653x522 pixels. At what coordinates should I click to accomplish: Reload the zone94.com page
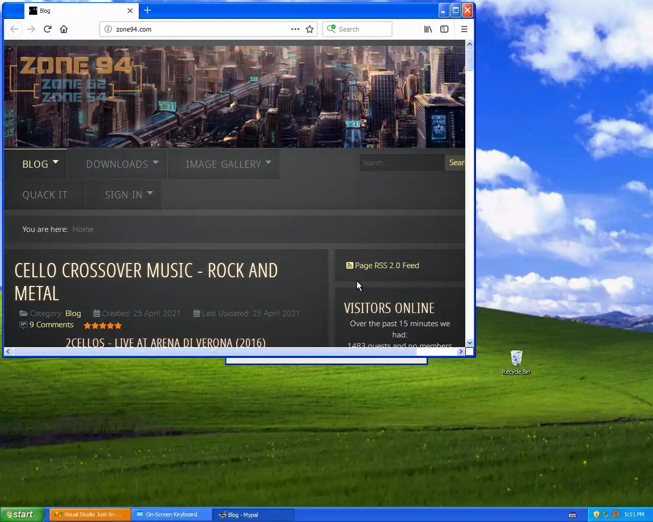pos(47,29)
